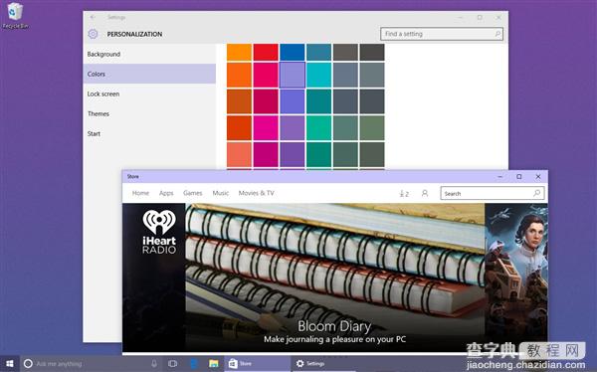Open the Themes settings
The image size is (597, 372).
(149, 113)
